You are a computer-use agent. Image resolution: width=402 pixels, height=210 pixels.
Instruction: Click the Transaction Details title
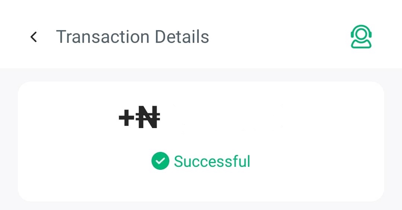coord(132,37)
